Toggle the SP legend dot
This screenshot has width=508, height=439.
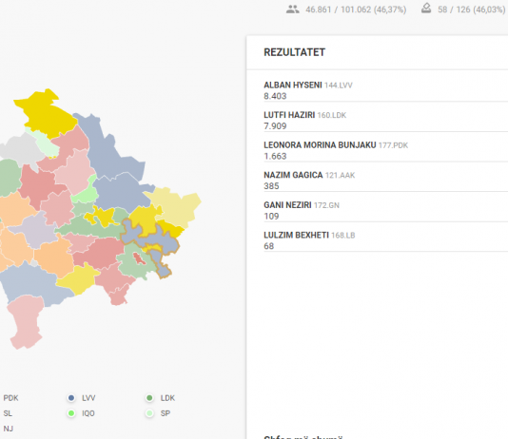[149, 413]
